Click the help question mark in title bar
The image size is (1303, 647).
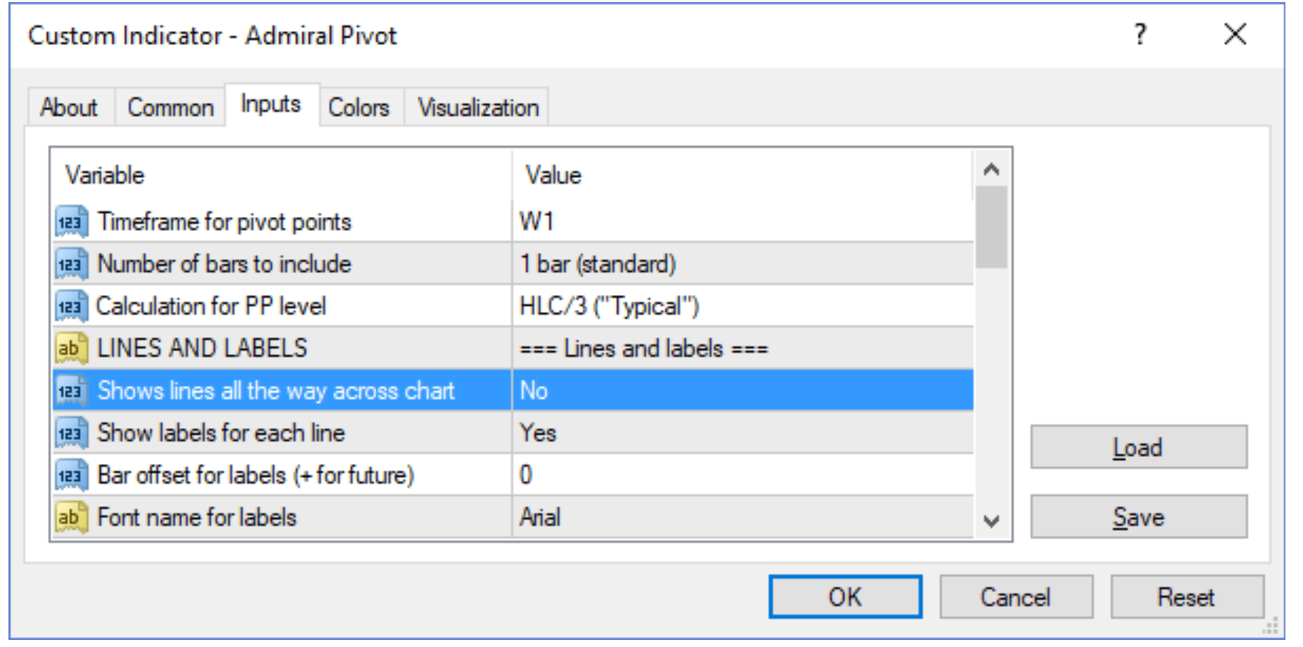pos(1140,34)
